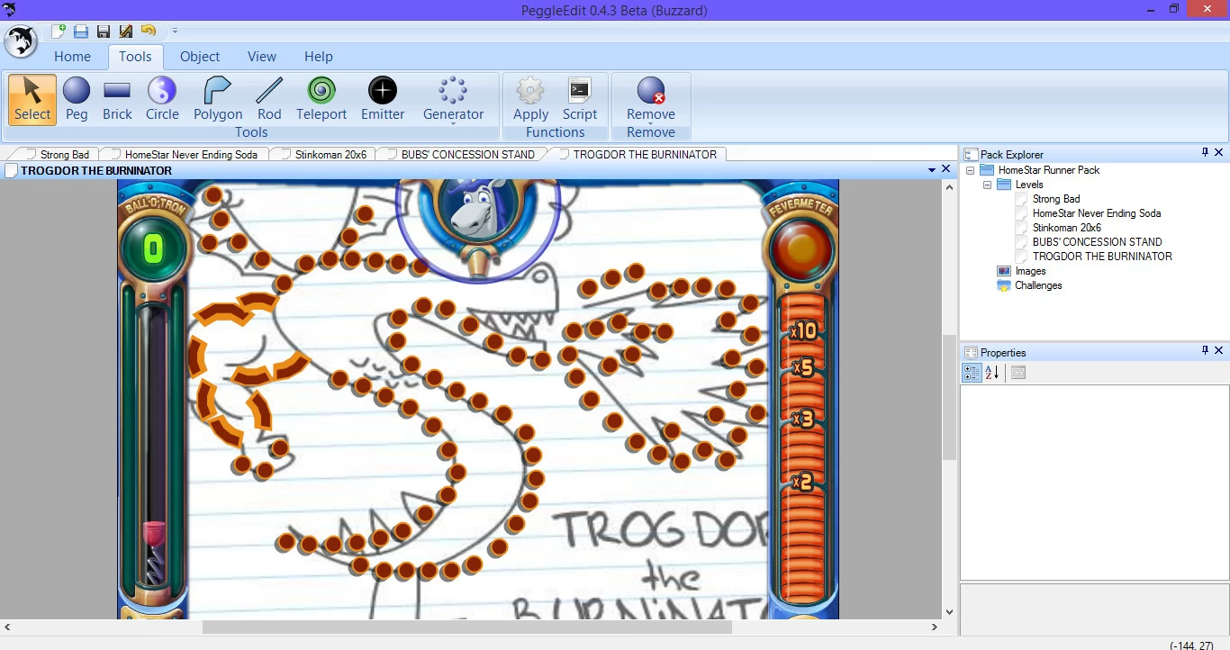Switch to the Home ribbon tab

point(72,56)
